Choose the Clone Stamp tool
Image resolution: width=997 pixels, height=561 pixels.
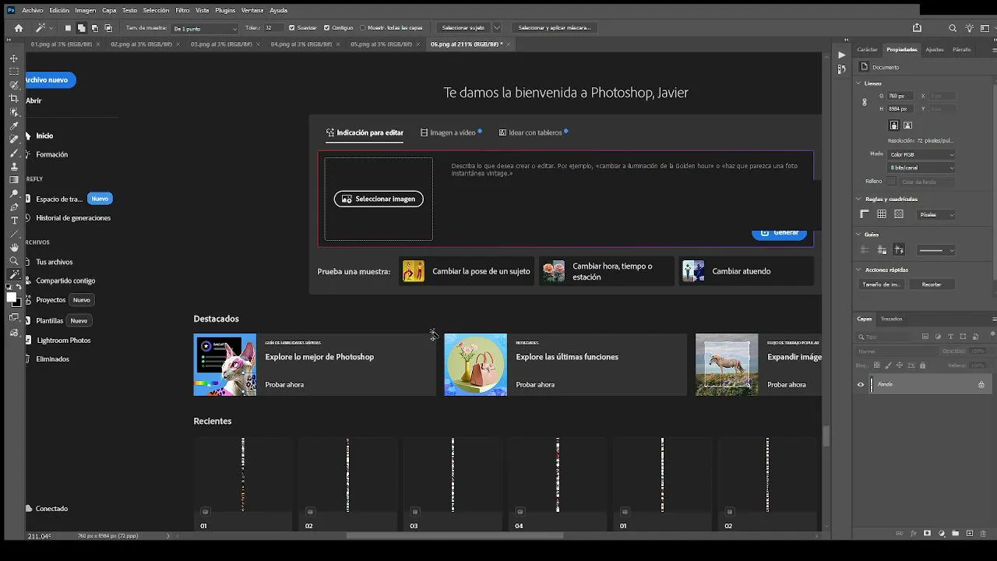click(14, 167)
